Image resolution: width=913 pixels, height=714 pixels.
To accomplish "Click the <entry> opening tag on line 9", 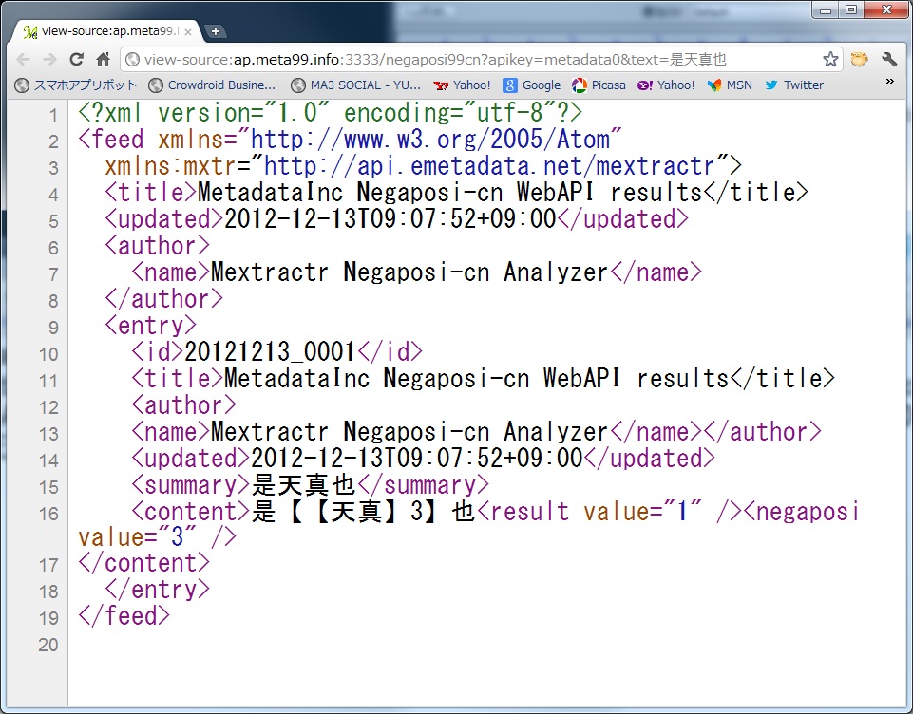I will 151,326.
